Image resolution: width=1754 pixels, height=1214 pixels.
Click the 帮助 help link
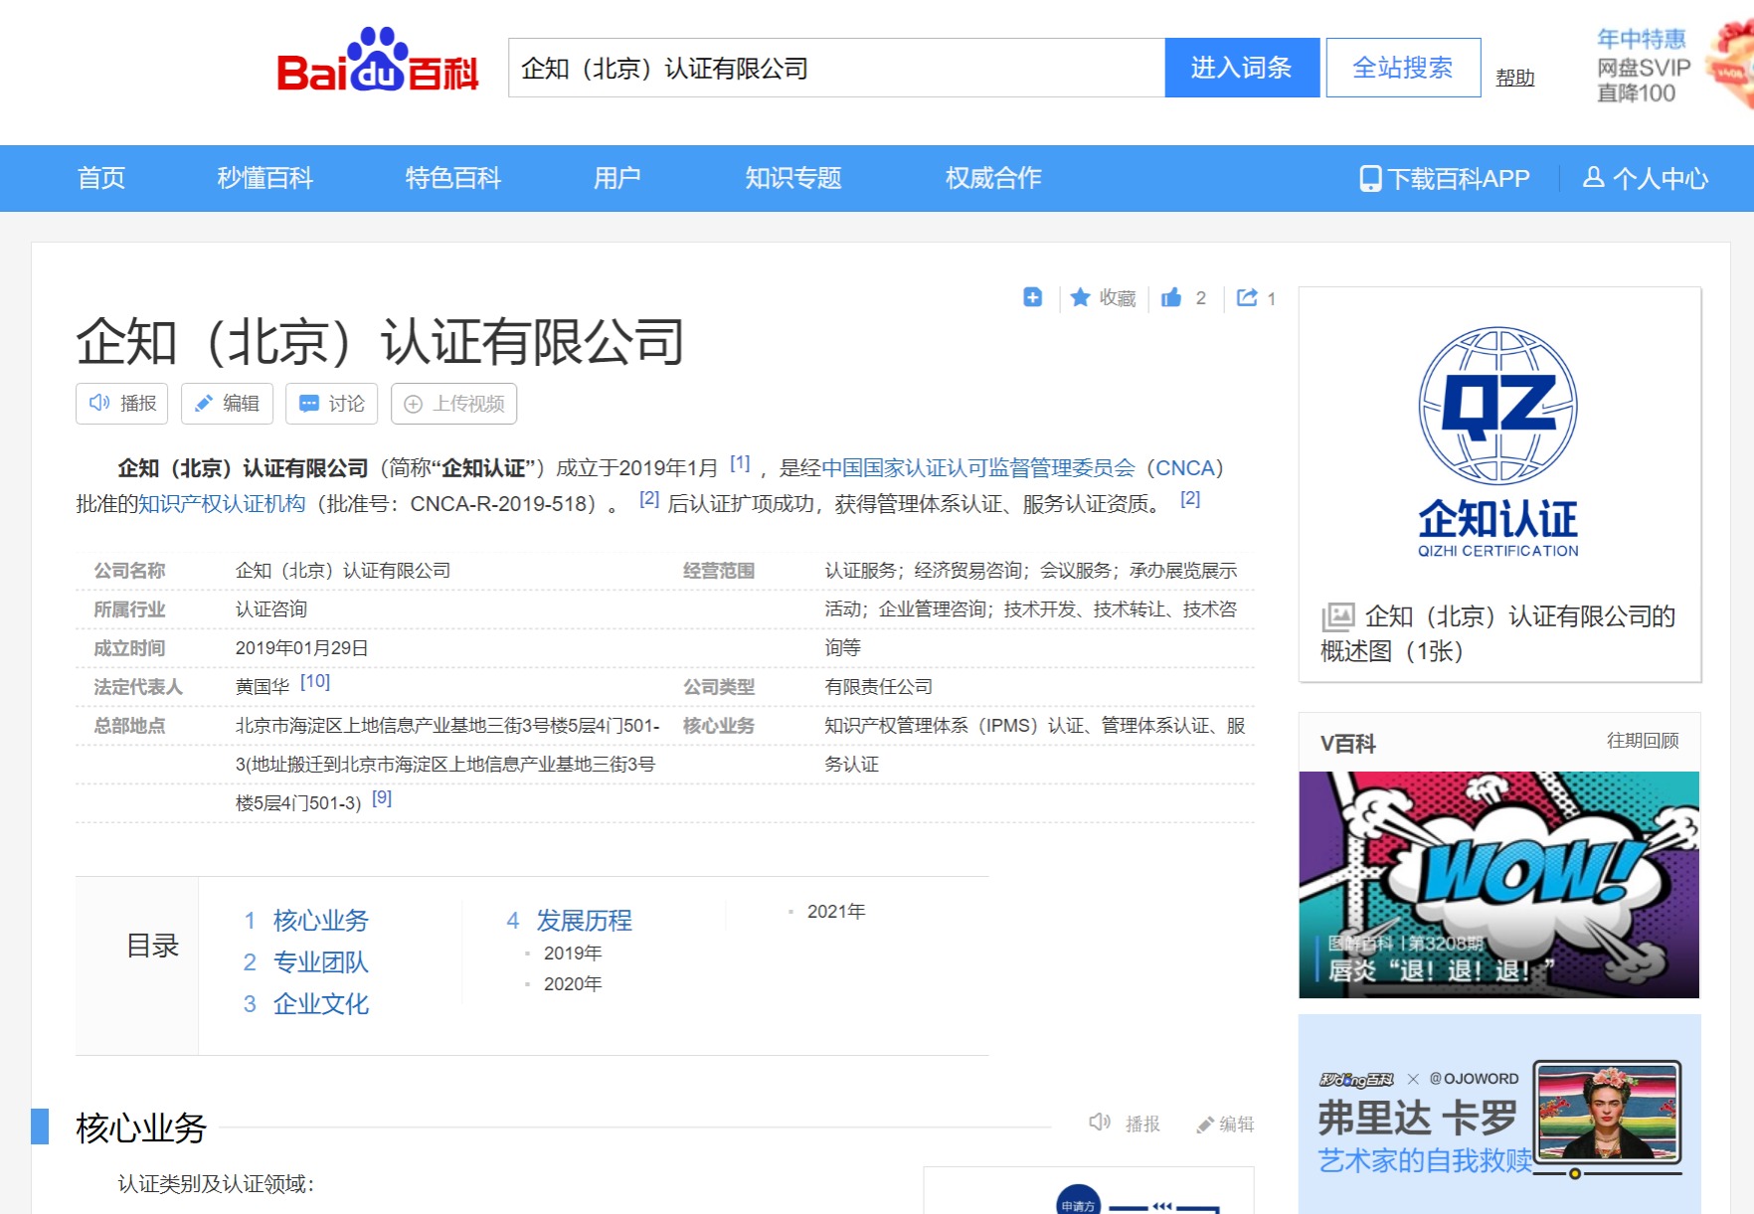click(1515, 78)
